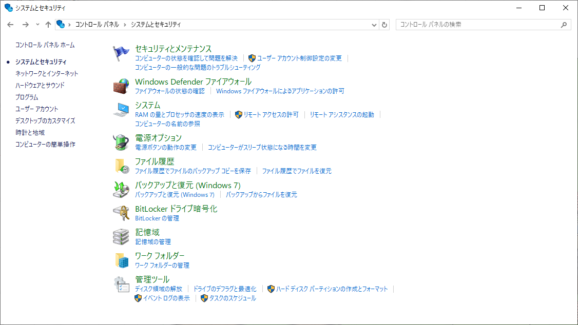Click the refresh button beside address bar
The width and height of the screenshot is (578, 325).
tap(385, 25)
